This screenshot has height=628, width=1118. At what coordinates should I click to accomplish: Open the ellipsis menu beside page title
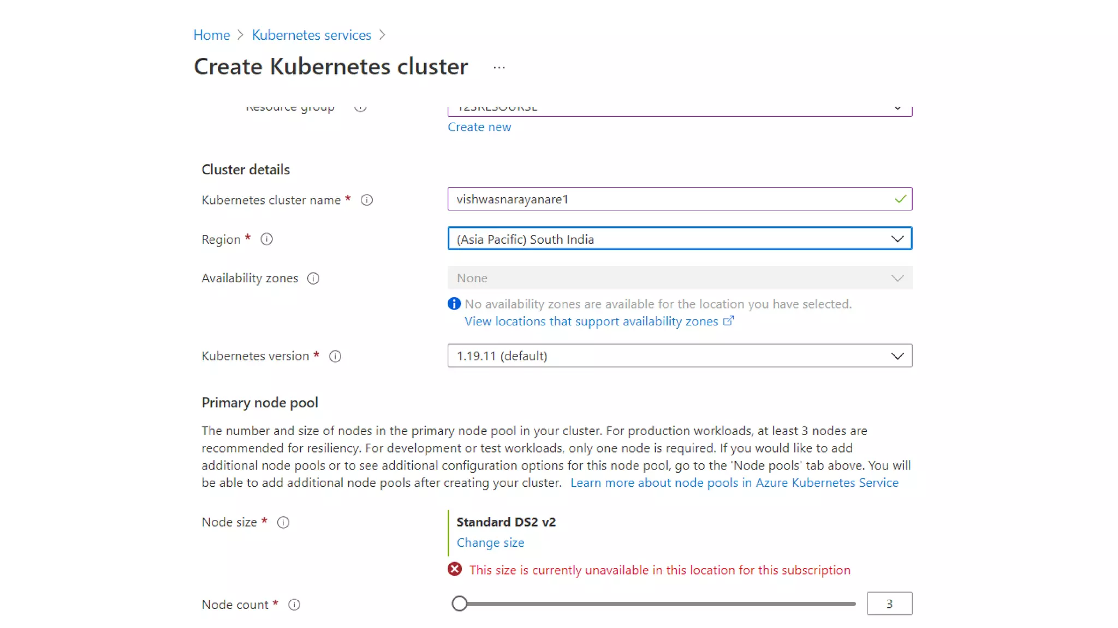499,68
